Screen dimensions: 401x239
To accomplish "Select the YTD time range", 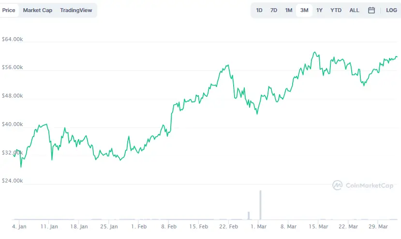I will [x=336, y=10].
